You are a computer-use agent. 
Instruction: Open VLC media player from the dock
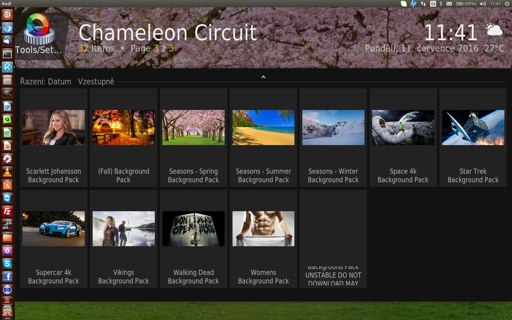(7, 172)
